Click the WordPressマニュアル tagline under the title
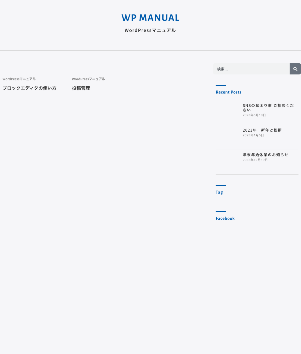The image size is (301, 354). point(150,30)
